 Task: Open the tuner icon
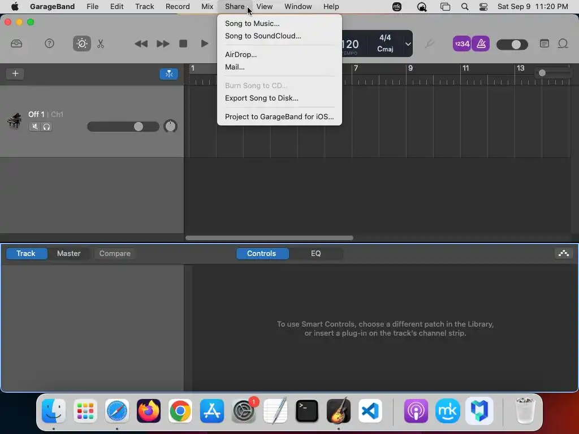429,44
